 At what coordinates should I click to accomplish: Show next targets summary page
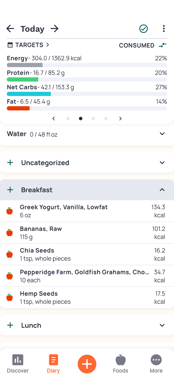[120, 118]
